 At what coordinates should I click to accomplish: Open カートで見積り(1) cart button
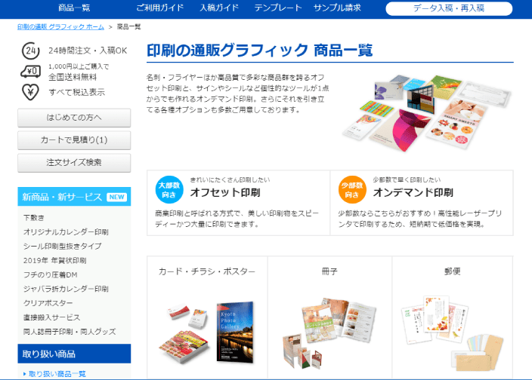(74, 140)
